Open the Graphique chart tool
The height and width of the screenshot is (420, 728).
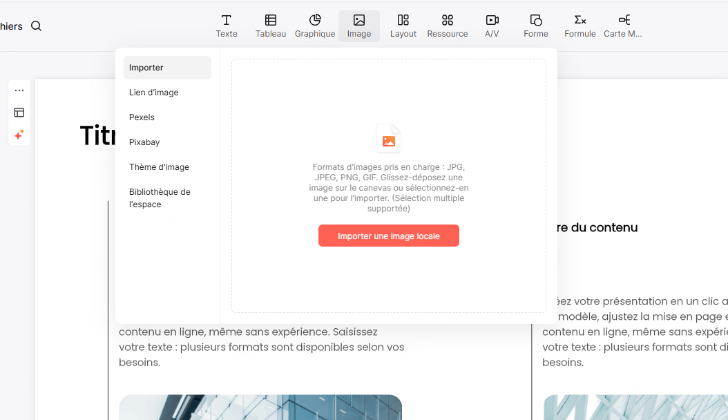pos(315,26)
